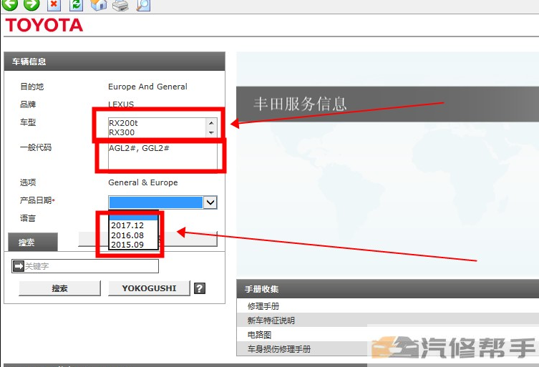The image size is (539, 367).
Task: Open the production date dropdown arrow
Action: click(x=210, y=202)
